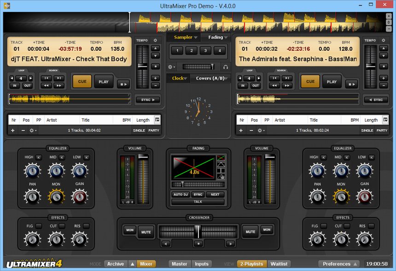The image size is (396, 271).
Task: Click the sampler settings gear icon
Action: click(171, 67)
